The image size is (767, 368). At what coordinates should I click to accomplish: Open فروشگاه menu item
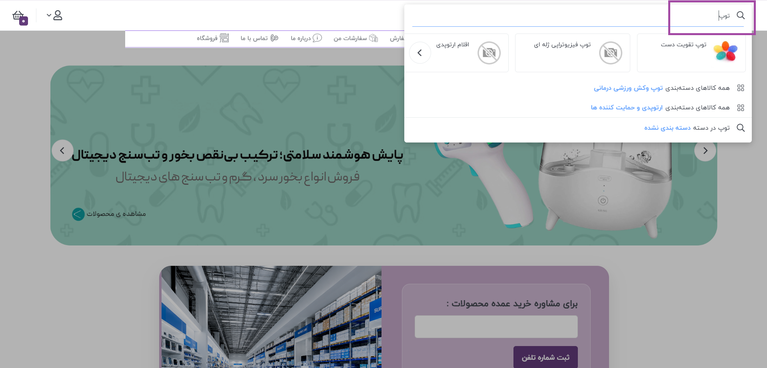[x=212, y=38]
